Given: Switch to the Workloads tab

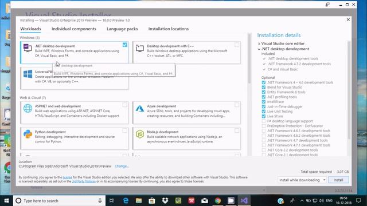Looking at the screenshot, I should pyautogui.click(x=30, y=29).
